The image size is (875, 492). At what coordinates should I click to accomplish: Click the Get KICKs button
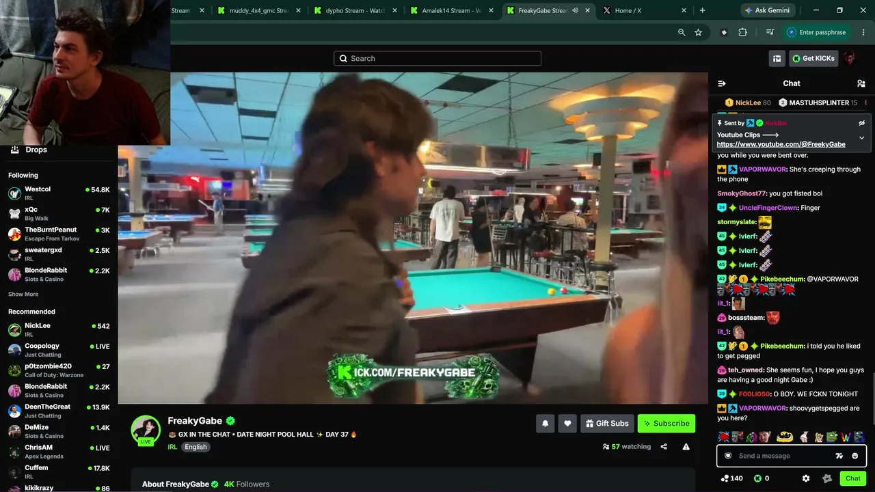(x=813, y=59)
